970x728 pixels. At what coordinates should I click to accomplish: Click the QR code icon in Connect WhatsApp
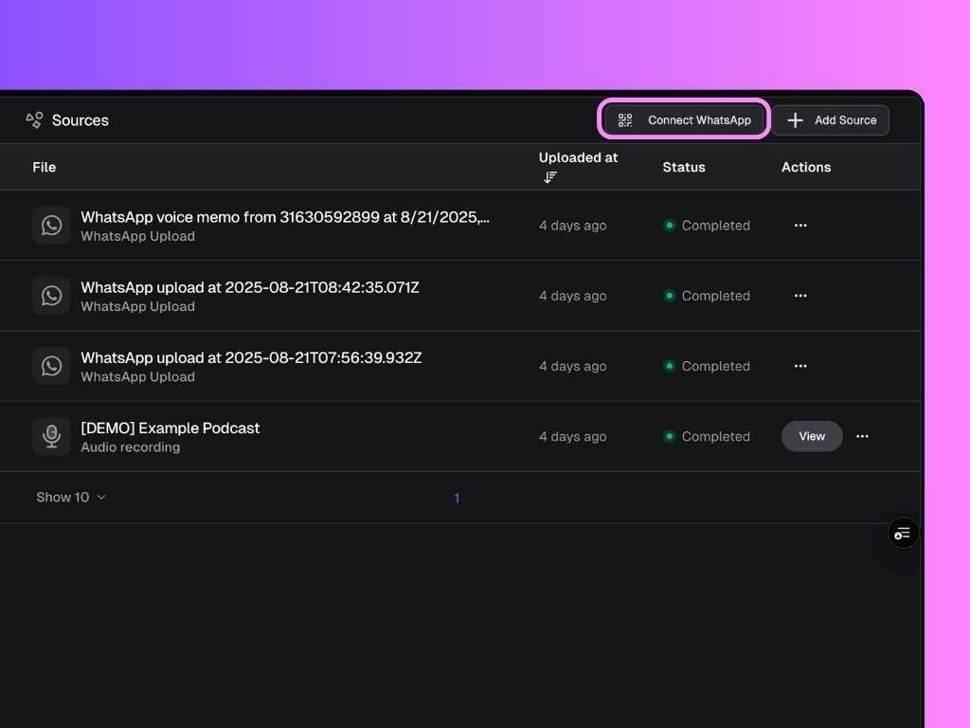pyautogui.click(x=625, y=120)
